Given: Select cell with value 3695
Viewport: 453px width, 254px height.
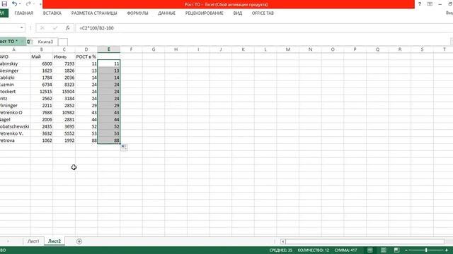Looking at the screenshot, I should [64, 126].
